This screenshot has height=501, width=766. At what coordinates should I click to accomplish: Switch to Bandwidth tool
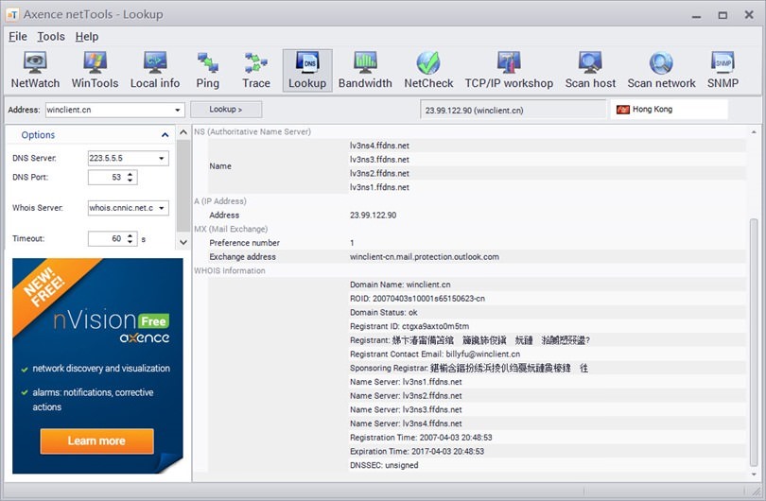(x=365, y=71)
